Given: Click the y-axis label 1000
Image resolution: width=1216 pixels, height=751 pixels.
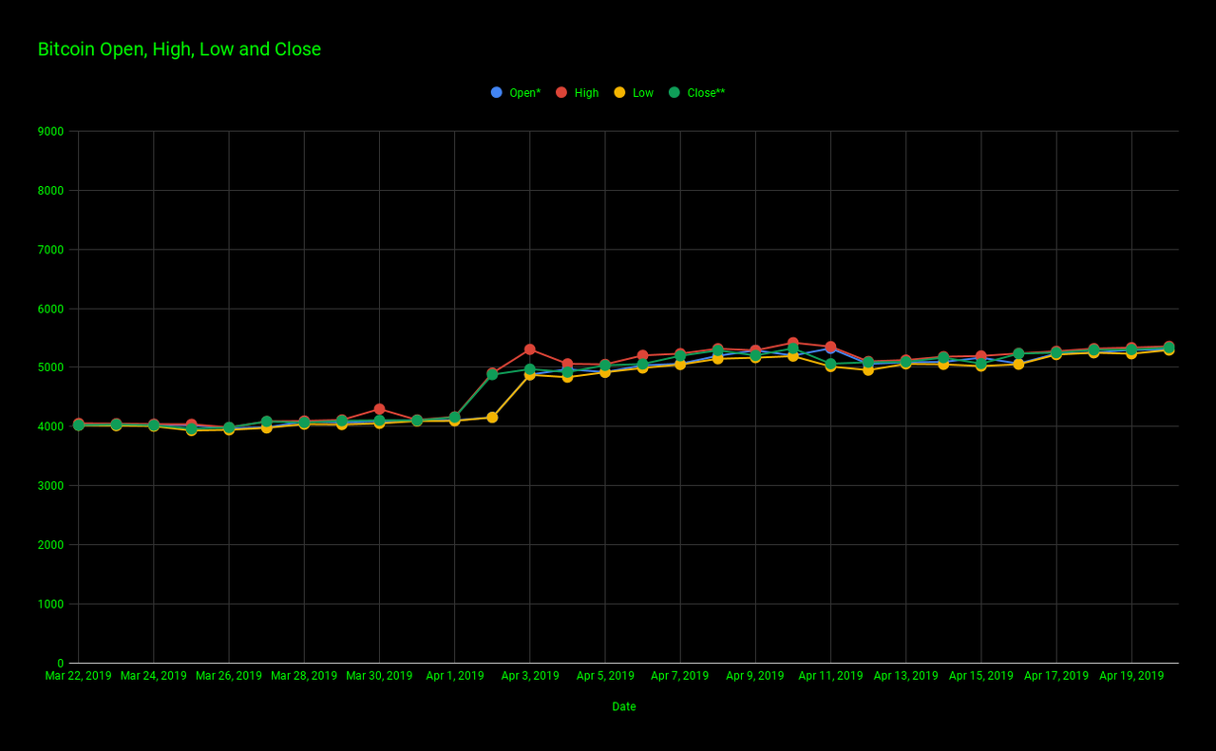Looking at the screenshot, I should point(52,604).
